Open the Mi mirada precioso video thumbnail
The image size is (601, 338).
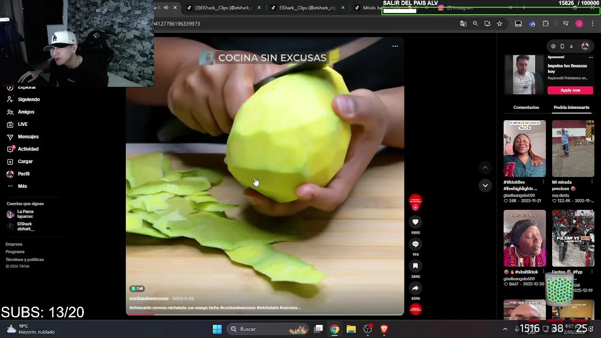[573, 148]
